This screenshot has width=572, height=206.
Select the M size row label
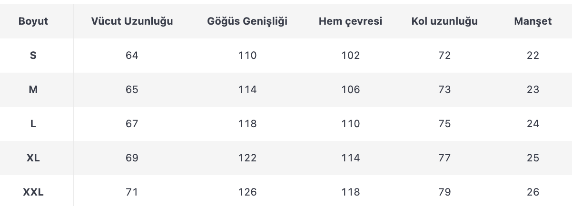[33, 90]
